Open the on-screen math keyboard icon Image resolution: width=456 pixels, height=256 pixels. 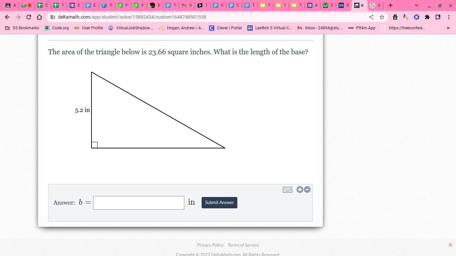(287, 190)
